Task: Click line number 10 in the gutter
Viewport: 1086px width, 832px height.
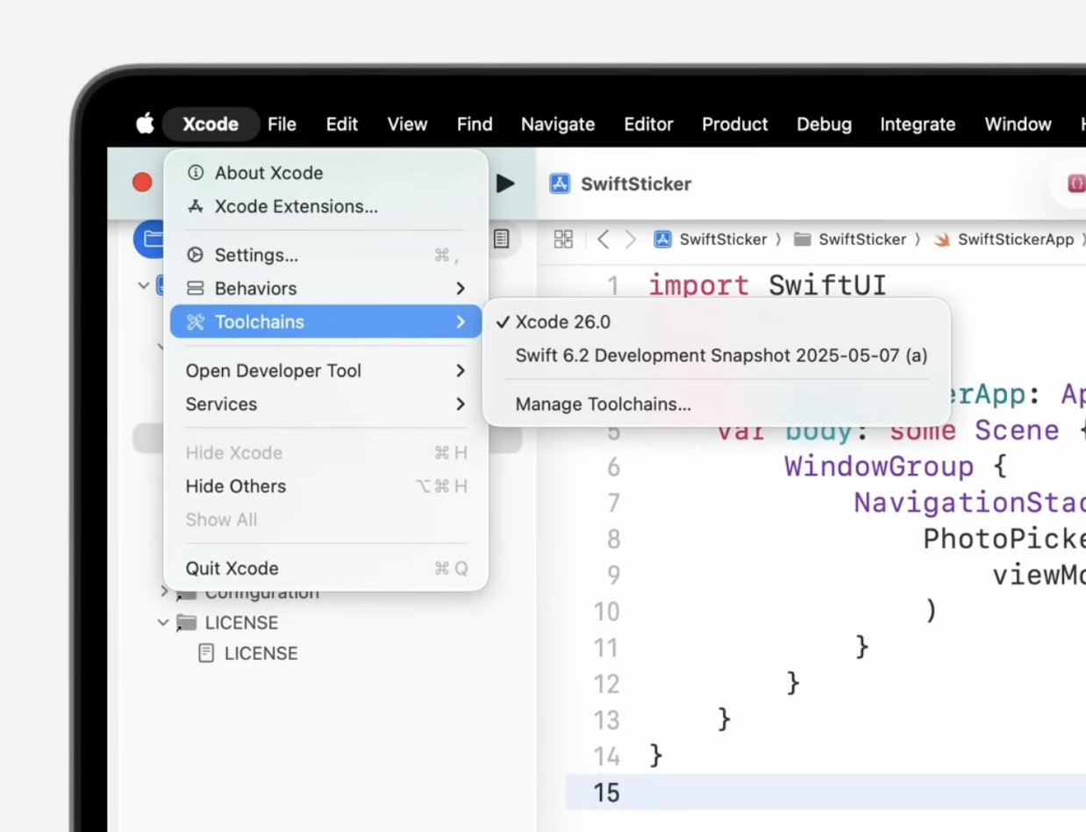Action: click(606, 611)
